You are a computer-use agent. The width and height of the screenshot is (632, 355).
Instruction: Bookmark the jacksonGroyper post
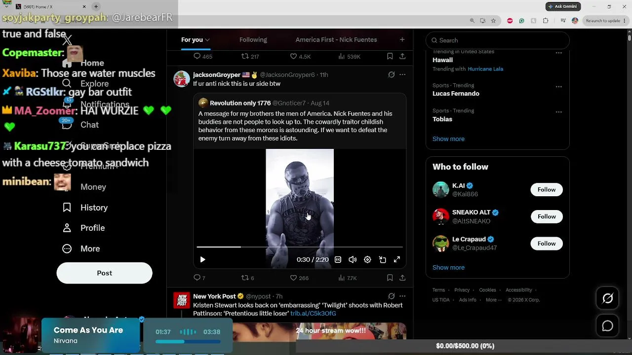click(390, 278)
